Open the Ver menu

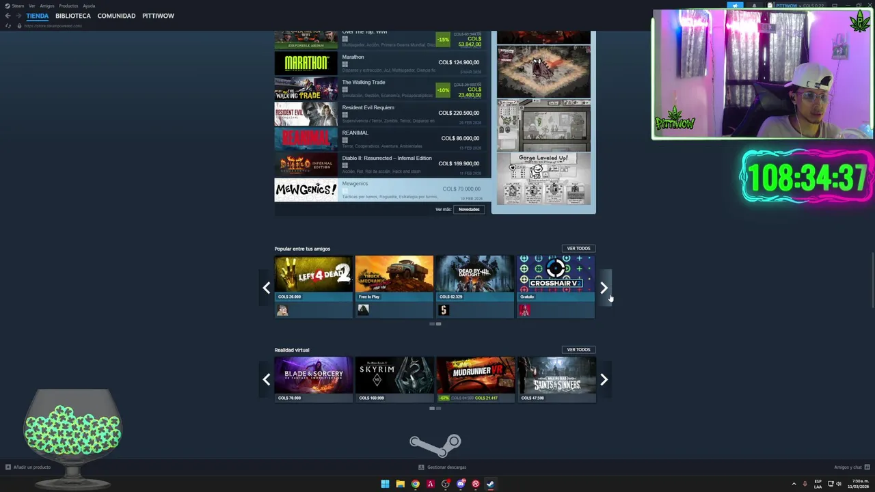(32, 5)
